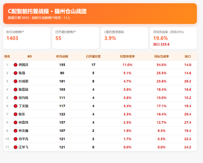Click the name 陈强 in rank 2 row
Image resolution: width=203 pixels, height=163 pixels.
click(x=22, y=73)
